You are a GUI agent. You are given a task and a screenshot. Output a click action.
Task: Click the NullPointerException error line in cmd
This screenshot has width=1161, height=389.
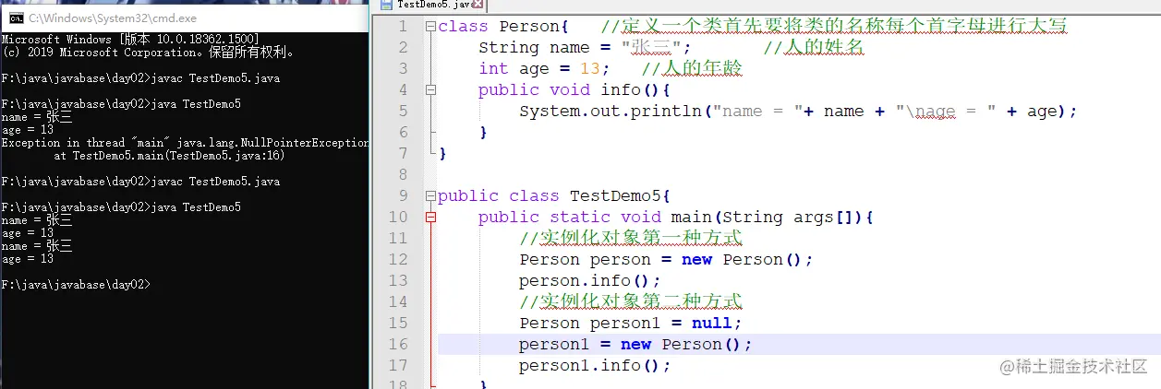186,143
